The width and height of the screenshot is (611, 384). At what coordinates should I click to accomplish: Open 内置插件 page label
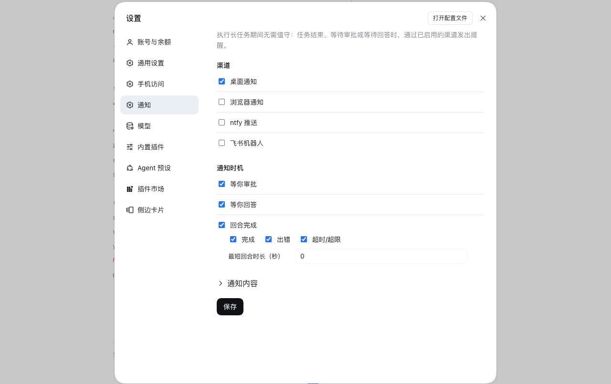151,147
